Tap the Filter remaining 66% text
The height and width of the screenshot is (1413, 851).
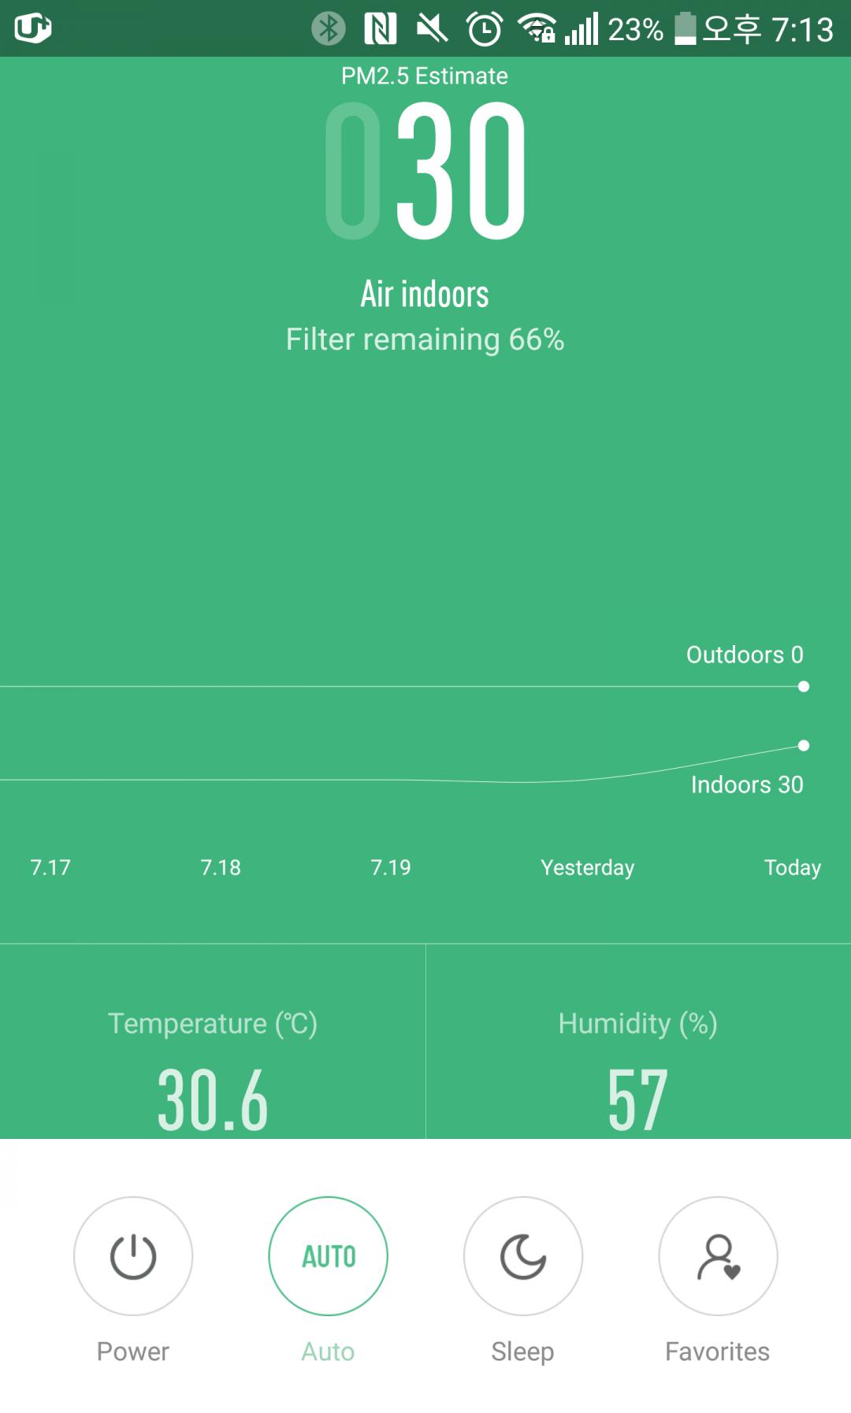(x=425, y=339)
